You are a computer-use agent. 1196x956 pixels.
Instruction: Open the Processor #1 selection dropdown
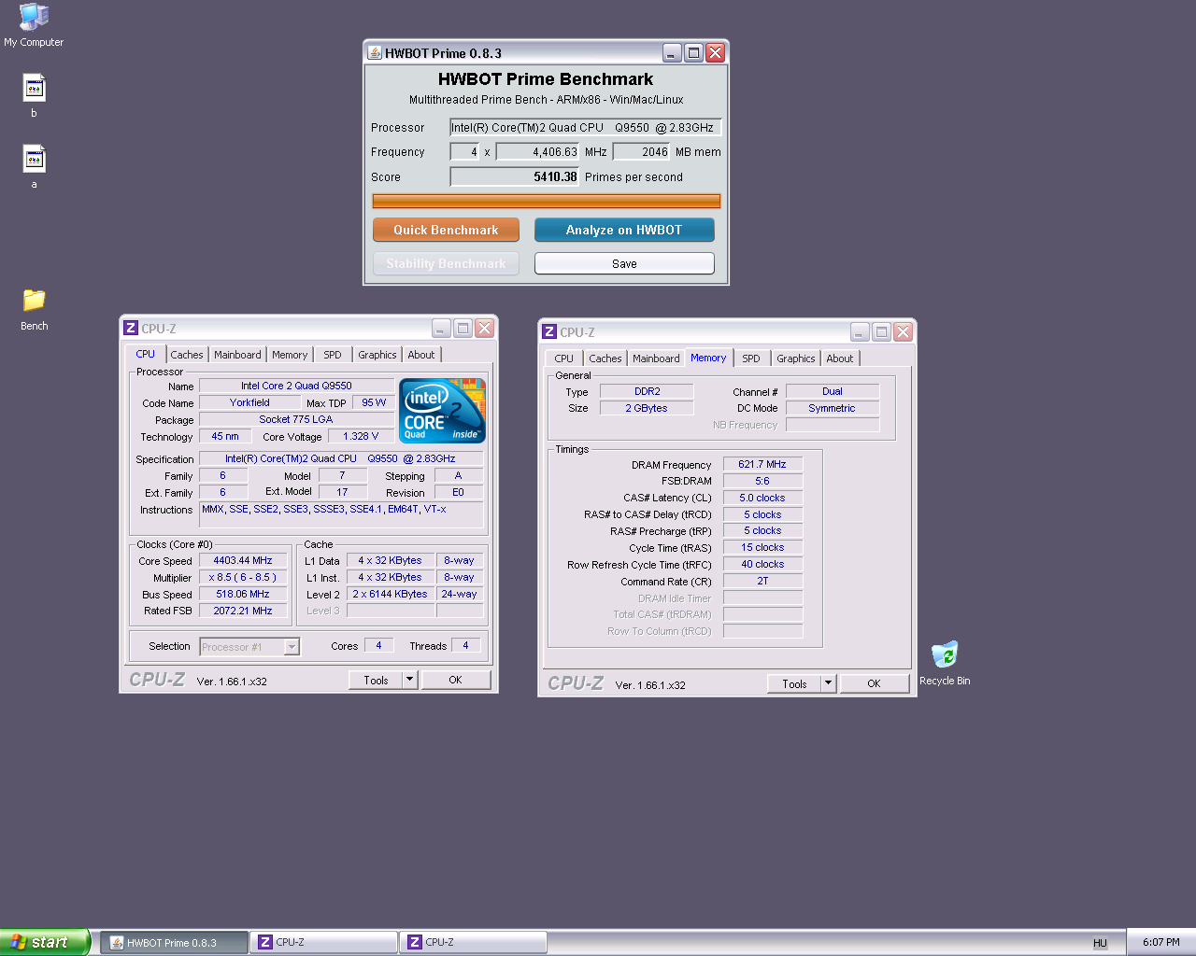click(249, 647)
